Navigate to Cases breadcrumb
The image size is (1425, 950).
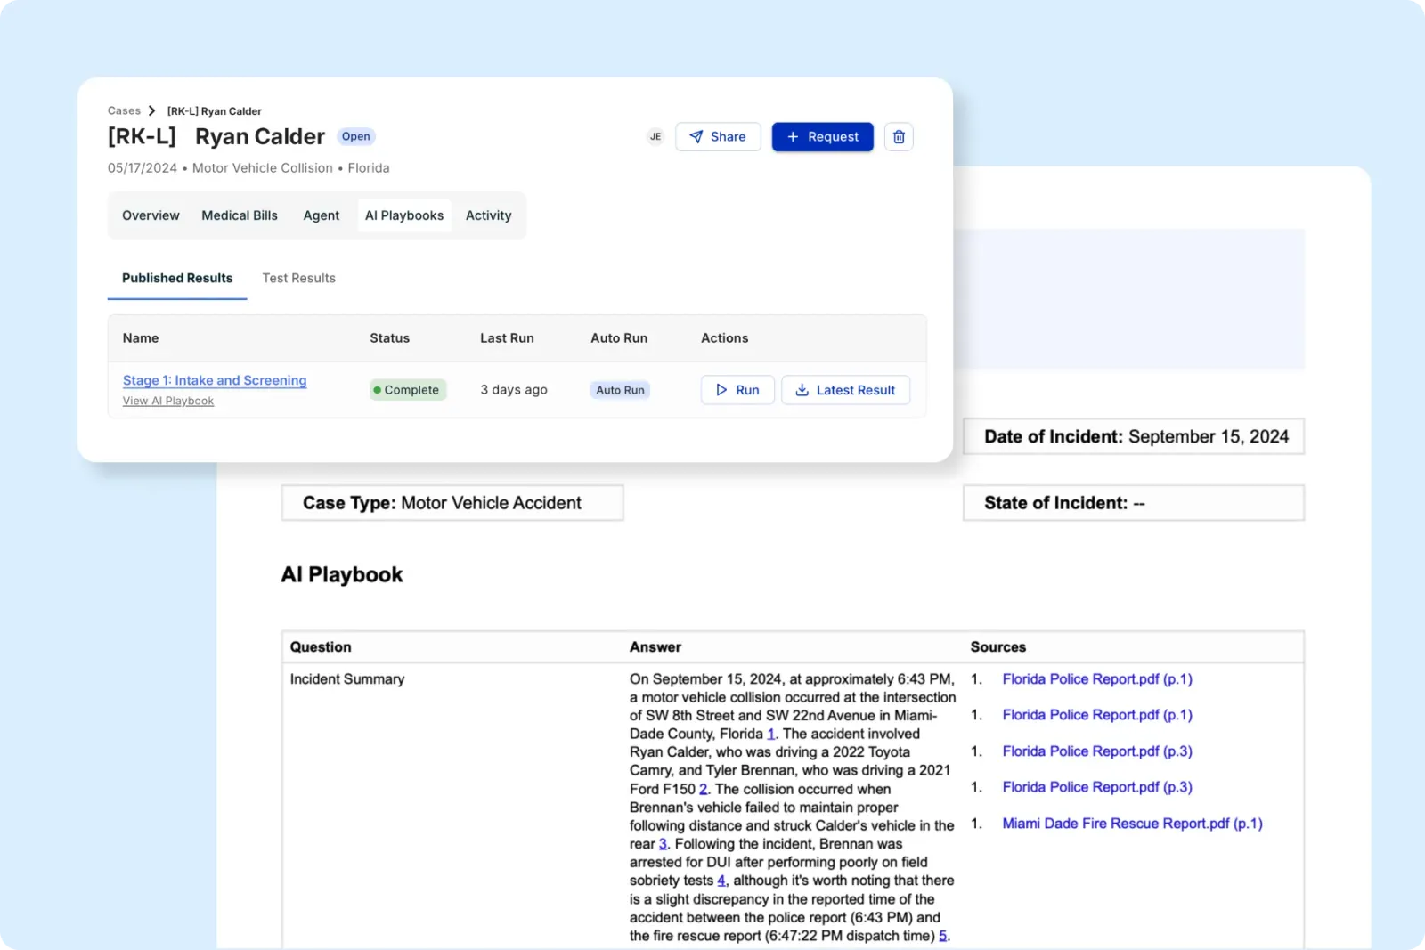click(x=124, y=111)
